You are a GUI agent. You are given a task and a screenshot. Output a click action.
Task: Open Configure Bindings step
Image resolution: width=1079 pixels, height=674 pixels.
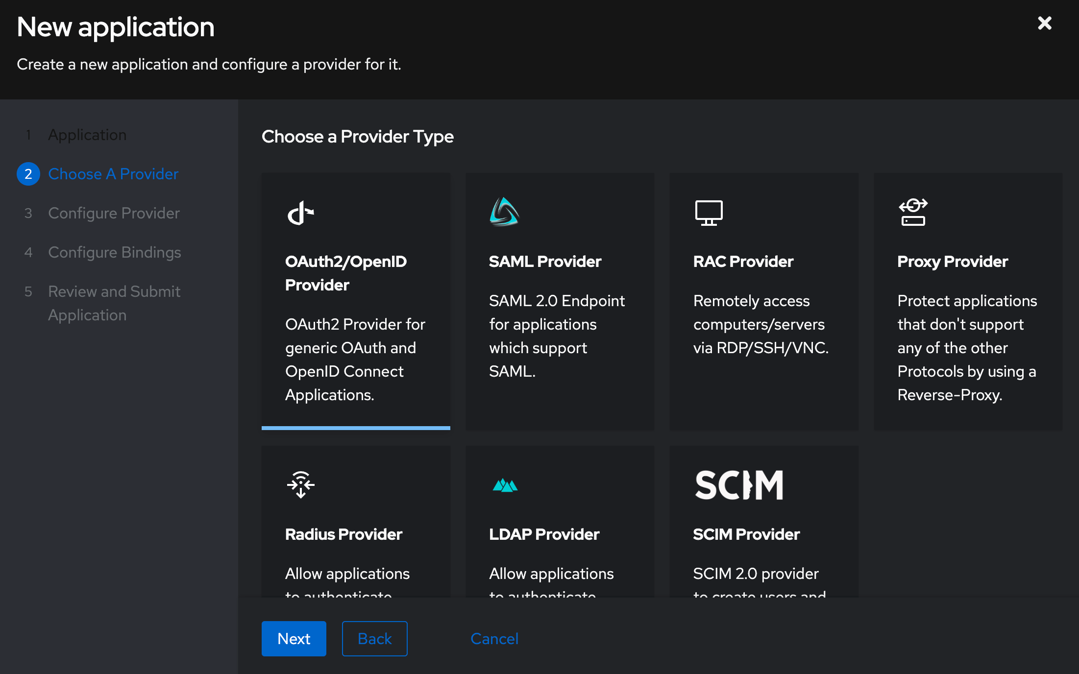pos(114,252)
